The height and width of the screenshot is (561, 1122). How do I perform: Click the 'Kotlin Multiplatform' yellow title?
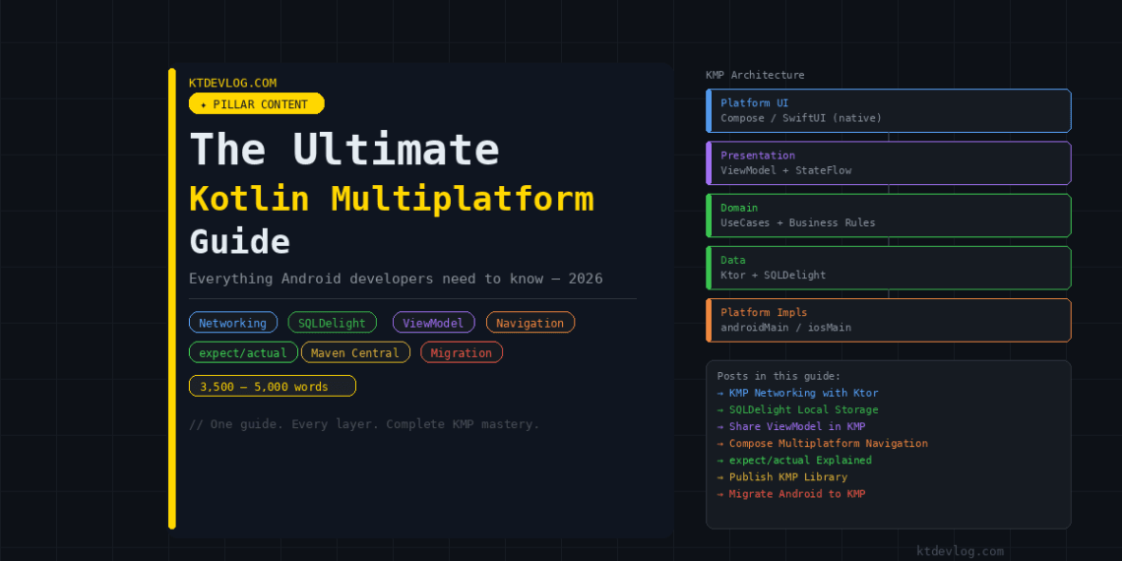pyautogui.click(x=392, y=200)
